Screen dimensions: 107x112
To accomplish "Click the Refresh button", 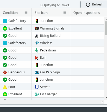I will tap(94, 4).
